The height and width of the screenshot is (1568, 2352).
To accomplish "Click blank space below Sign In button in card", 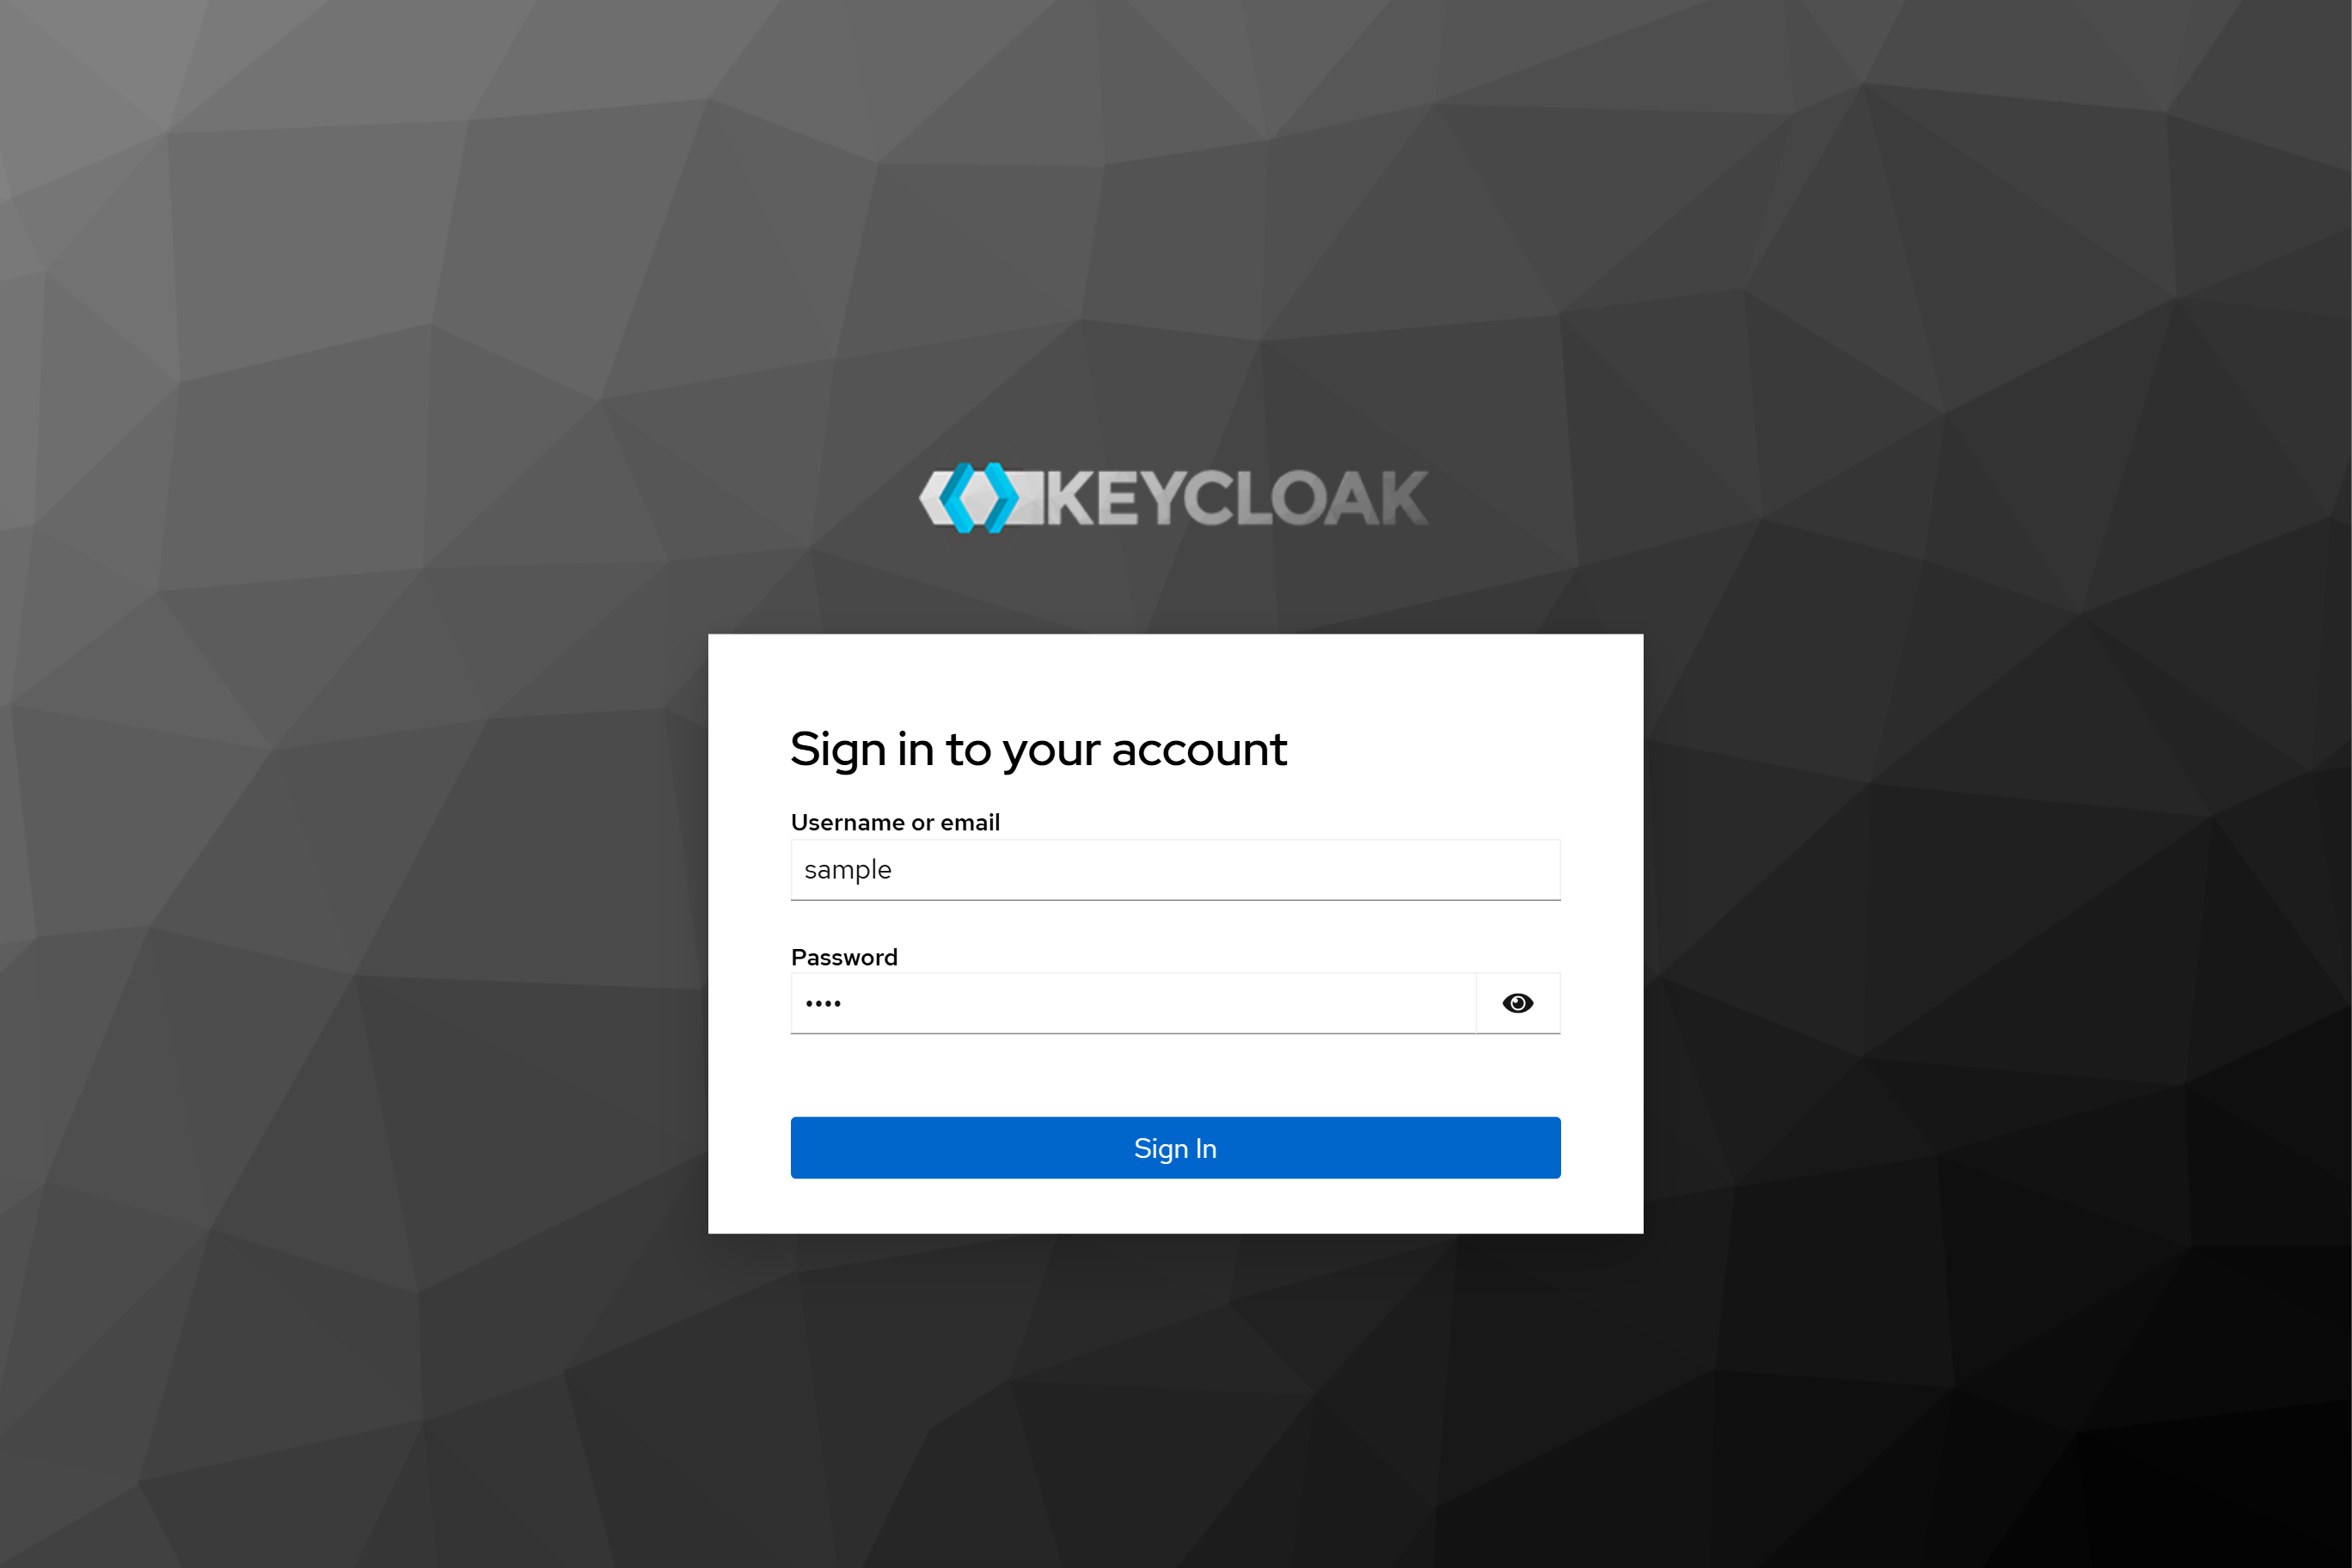I will click(1175, 1206).
